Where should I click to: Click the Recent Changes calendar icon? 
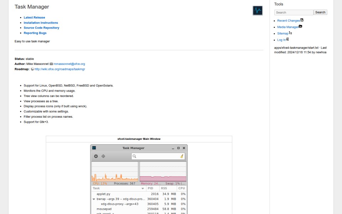(x=302, y=20)
